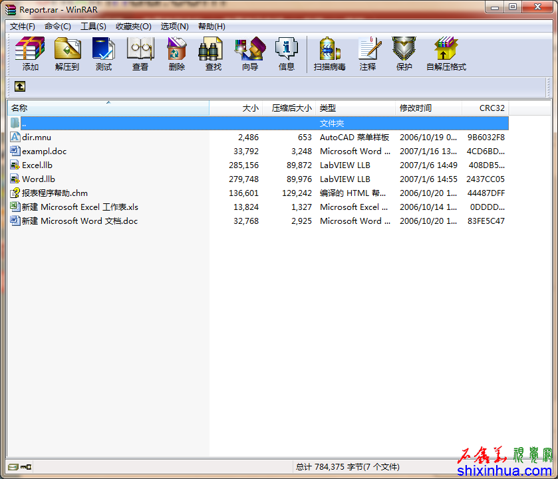Click the exampl.doc Word file icon

[x=15, y=151]
